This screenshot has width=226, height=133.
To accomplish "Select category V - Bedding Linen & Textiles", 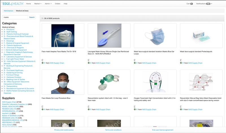I will pos(14,79).
